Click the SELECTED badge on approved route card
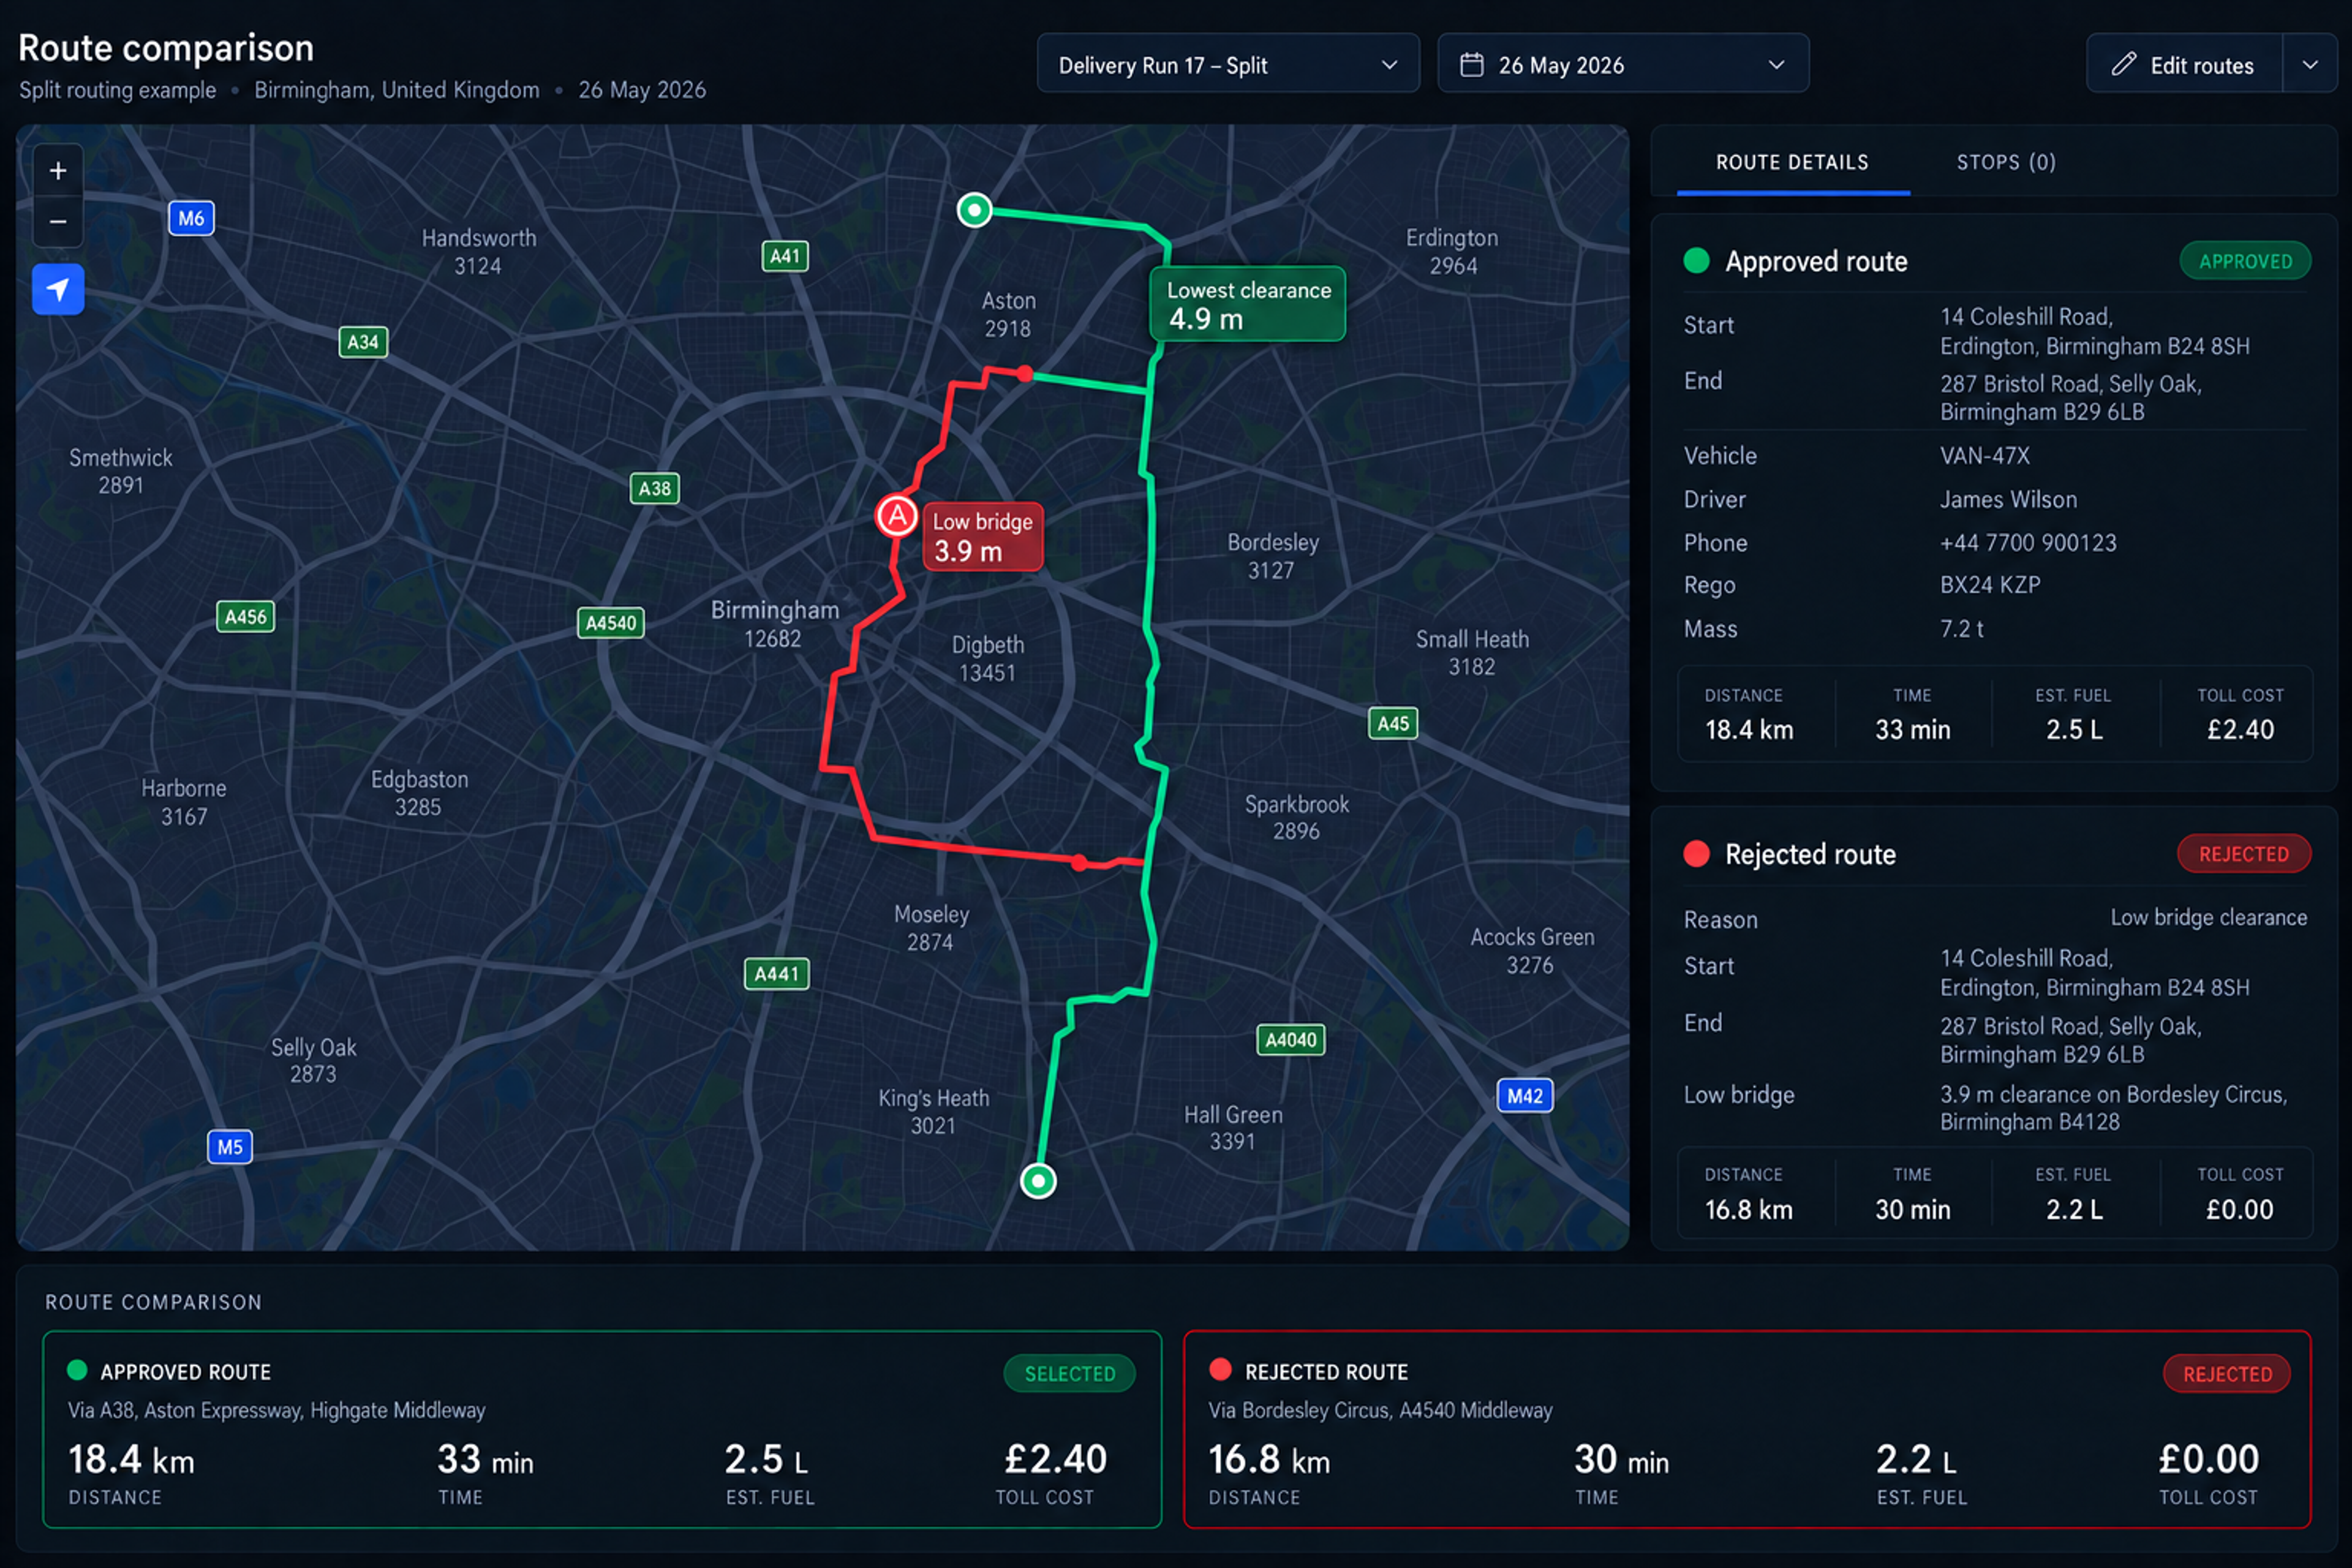Screen dimensions: 2352x1568 coord(1069,1374)
